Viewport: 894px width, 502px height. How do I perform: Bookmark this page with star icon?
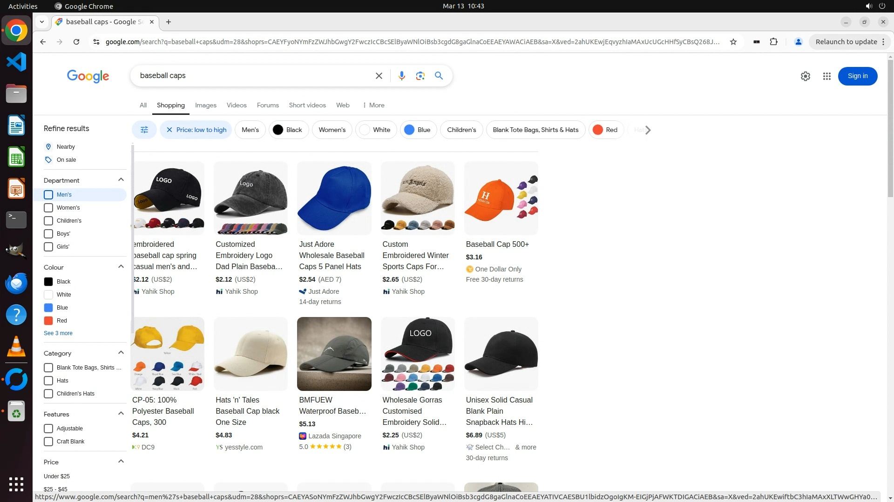coord(733,42)
